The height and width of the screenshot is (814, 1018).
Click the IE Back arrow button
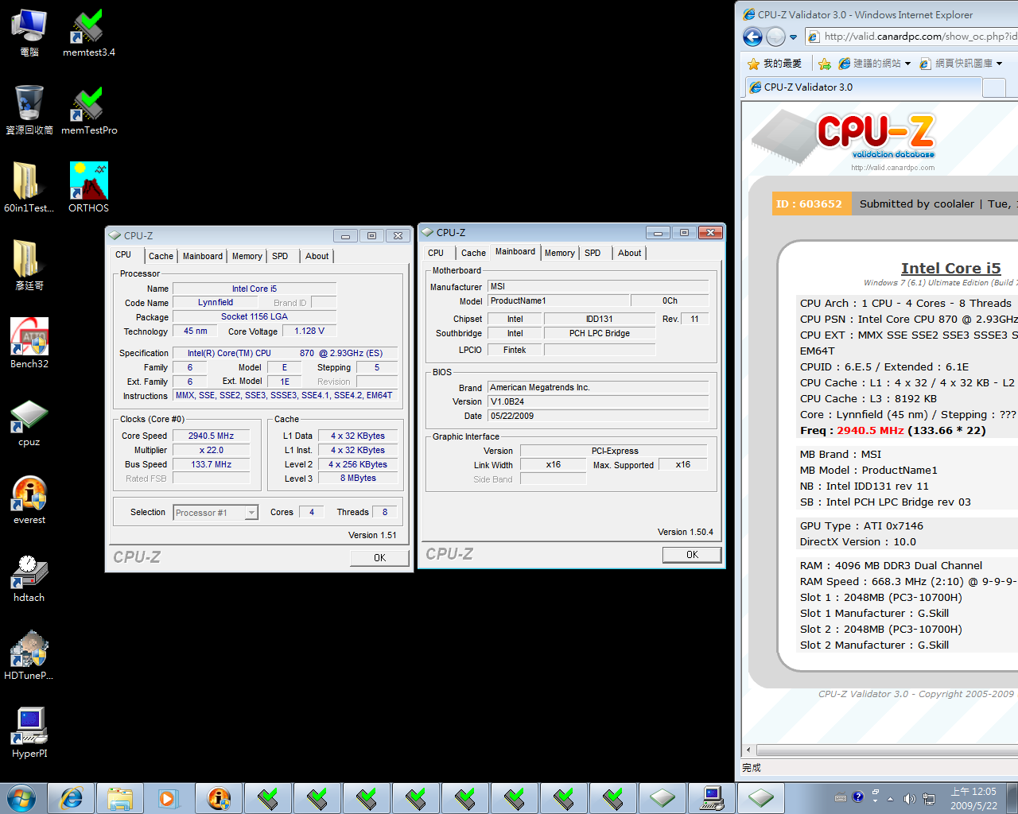click(752, 37)
